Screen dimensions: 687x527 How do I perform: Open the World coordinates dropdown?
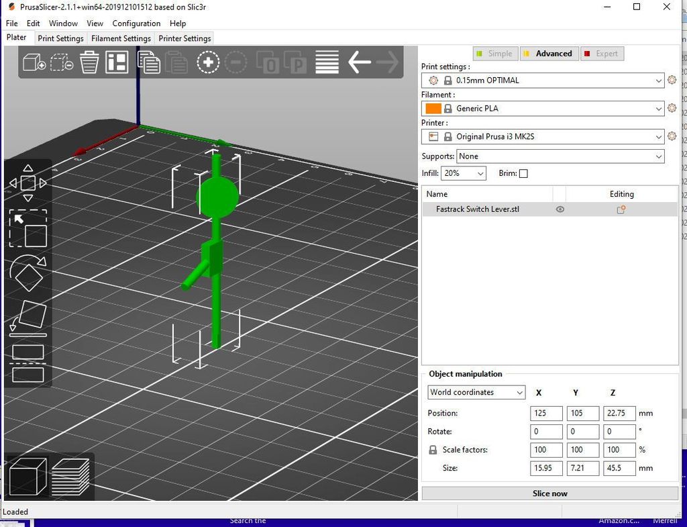coord(476,393)
